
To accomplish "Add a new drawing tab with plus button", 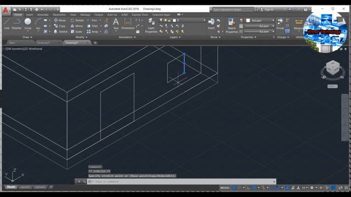I will tap(95, 43).
